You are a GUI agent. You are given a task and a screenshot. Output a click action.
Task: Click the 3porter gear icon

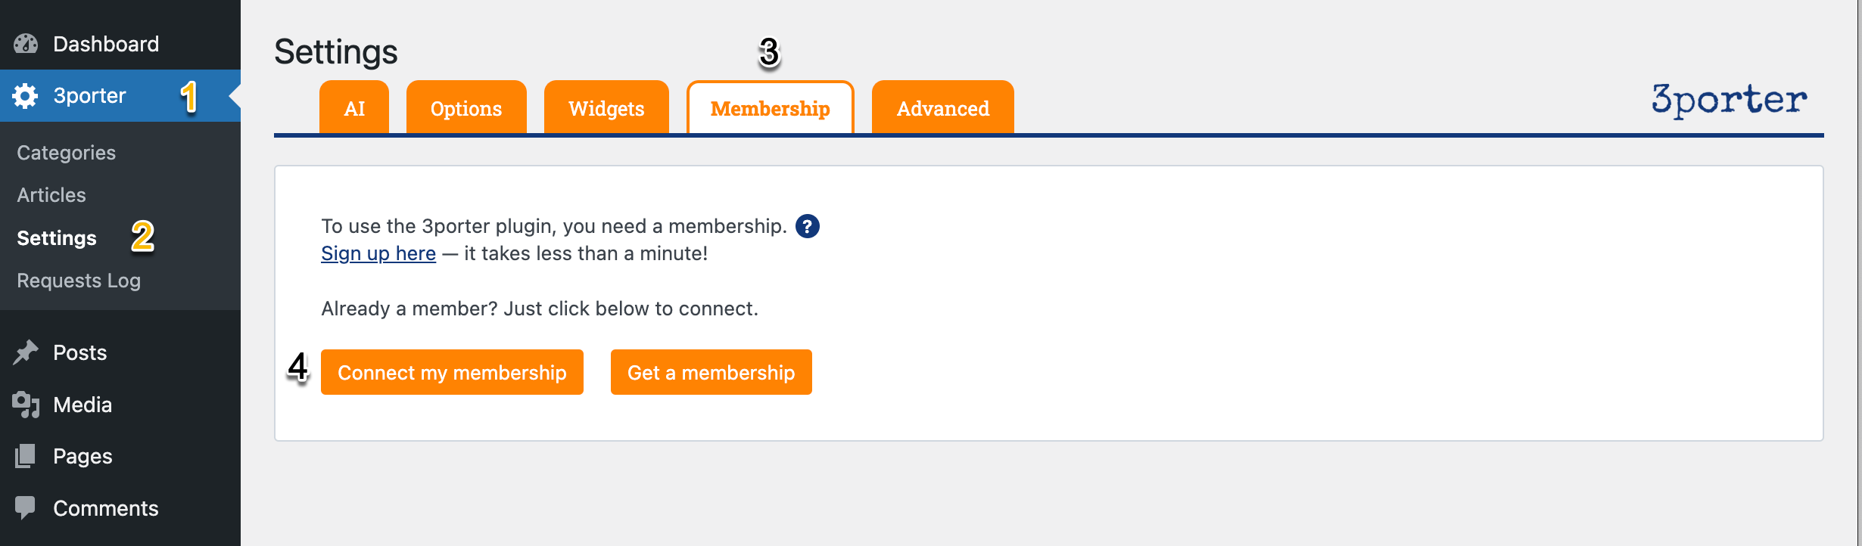click(25, 96)
